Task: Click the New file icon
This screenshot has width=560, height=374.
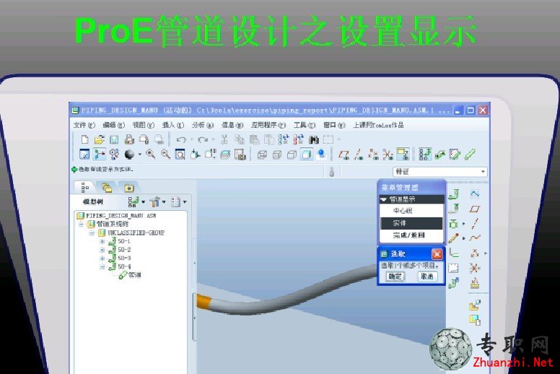Action: tap(85, 139)
